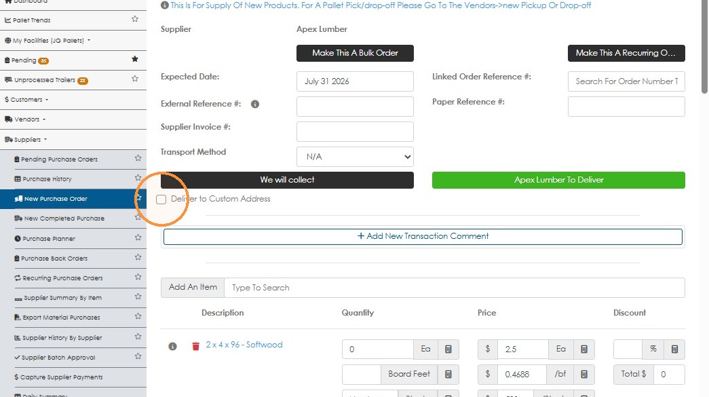Image resolution: width=709 pixels, height=397 pixels.
Task: Click the Expected Date field
Action: coord(355,81)
